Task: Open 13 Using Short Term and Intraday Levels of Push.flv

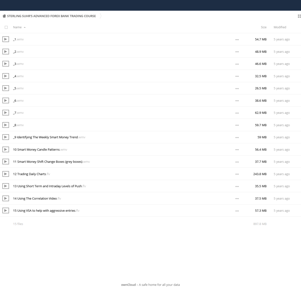Action: coord(49,186)
